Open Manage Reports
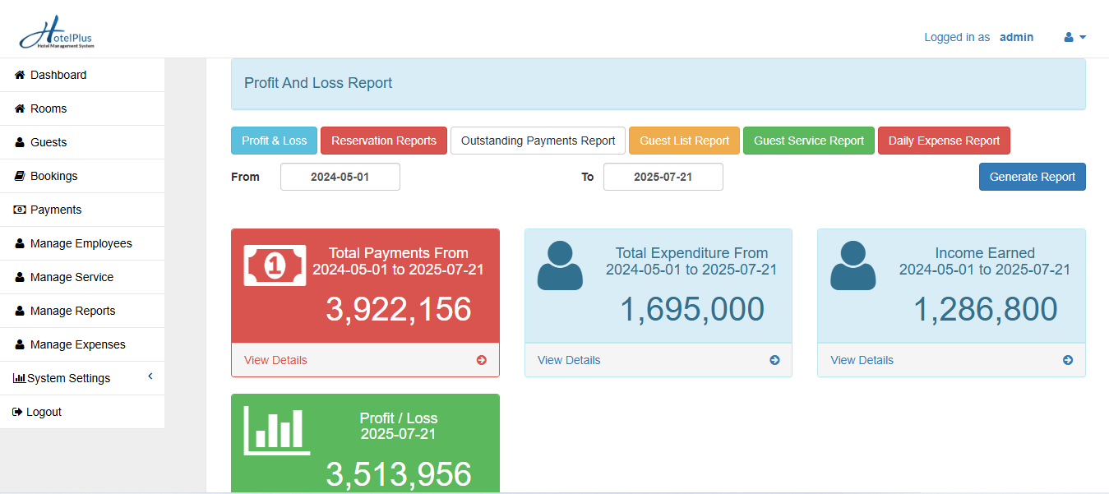Image resolution: width=1109 pixels, height=494 pixels. point(82,311)
